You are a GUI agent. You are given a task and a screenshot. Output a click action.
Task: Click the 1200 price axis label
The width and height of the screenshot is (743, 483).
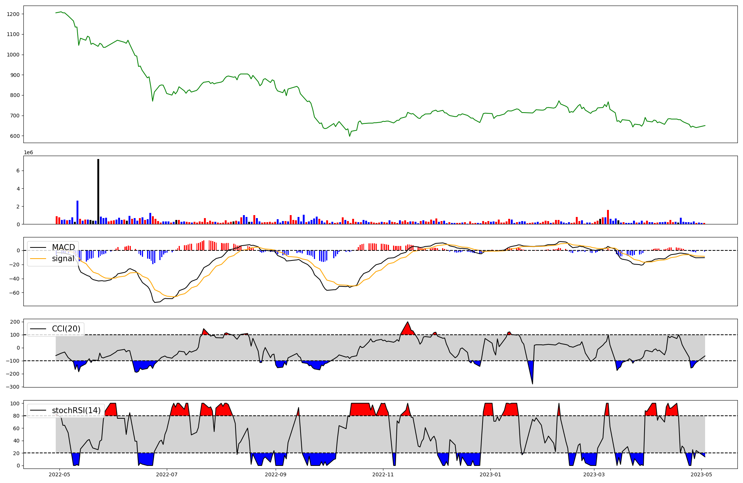[13, 14]
